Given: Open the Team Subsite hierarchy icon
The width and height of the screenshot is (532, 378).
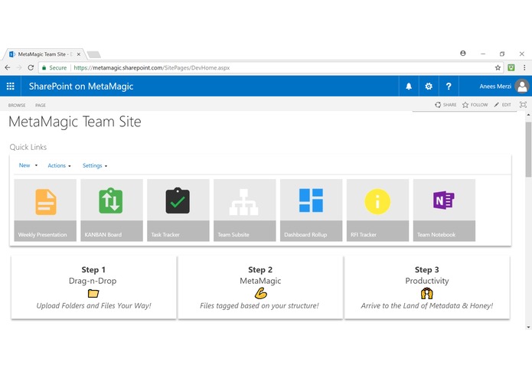Looking at the screenshot, I should click(x=243, y=202).
